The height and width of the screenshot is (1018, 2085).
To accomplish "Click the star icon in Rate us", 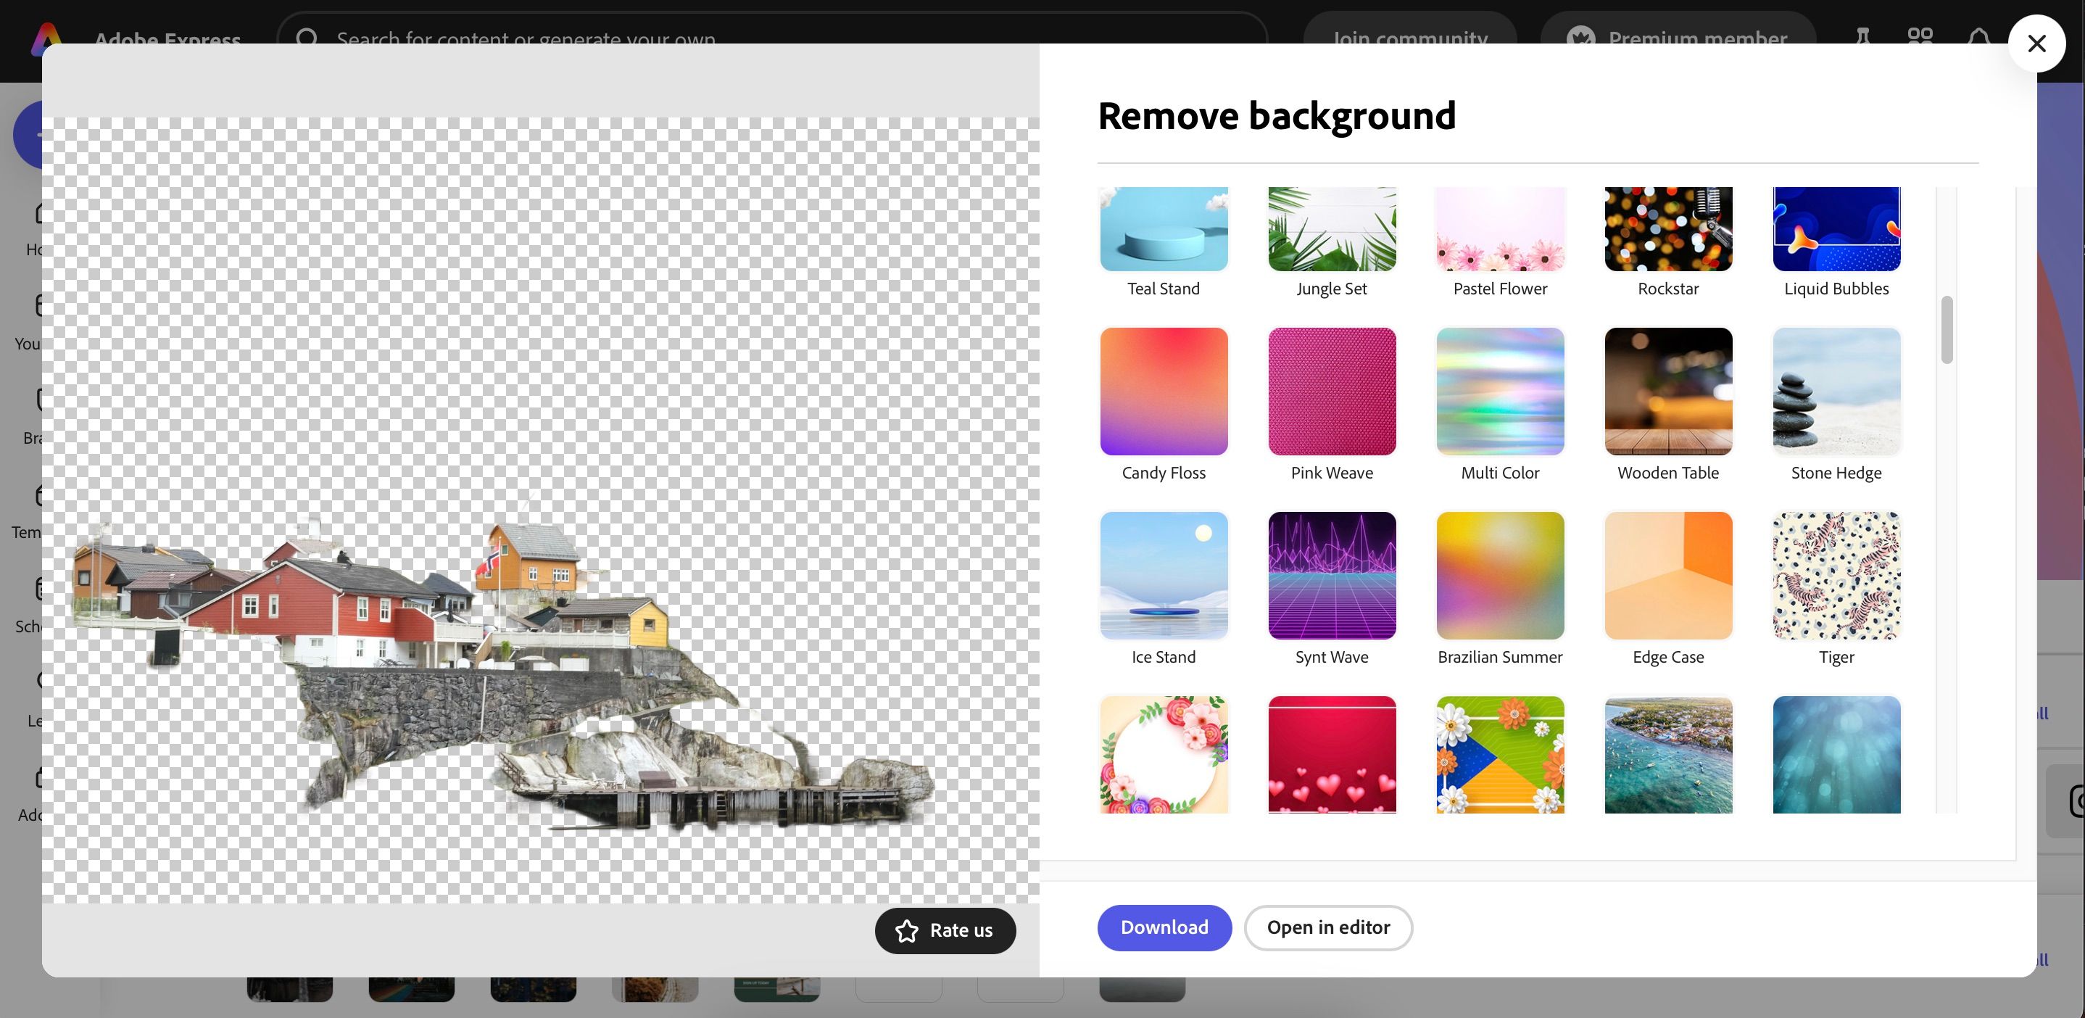I will pos(906,930).
